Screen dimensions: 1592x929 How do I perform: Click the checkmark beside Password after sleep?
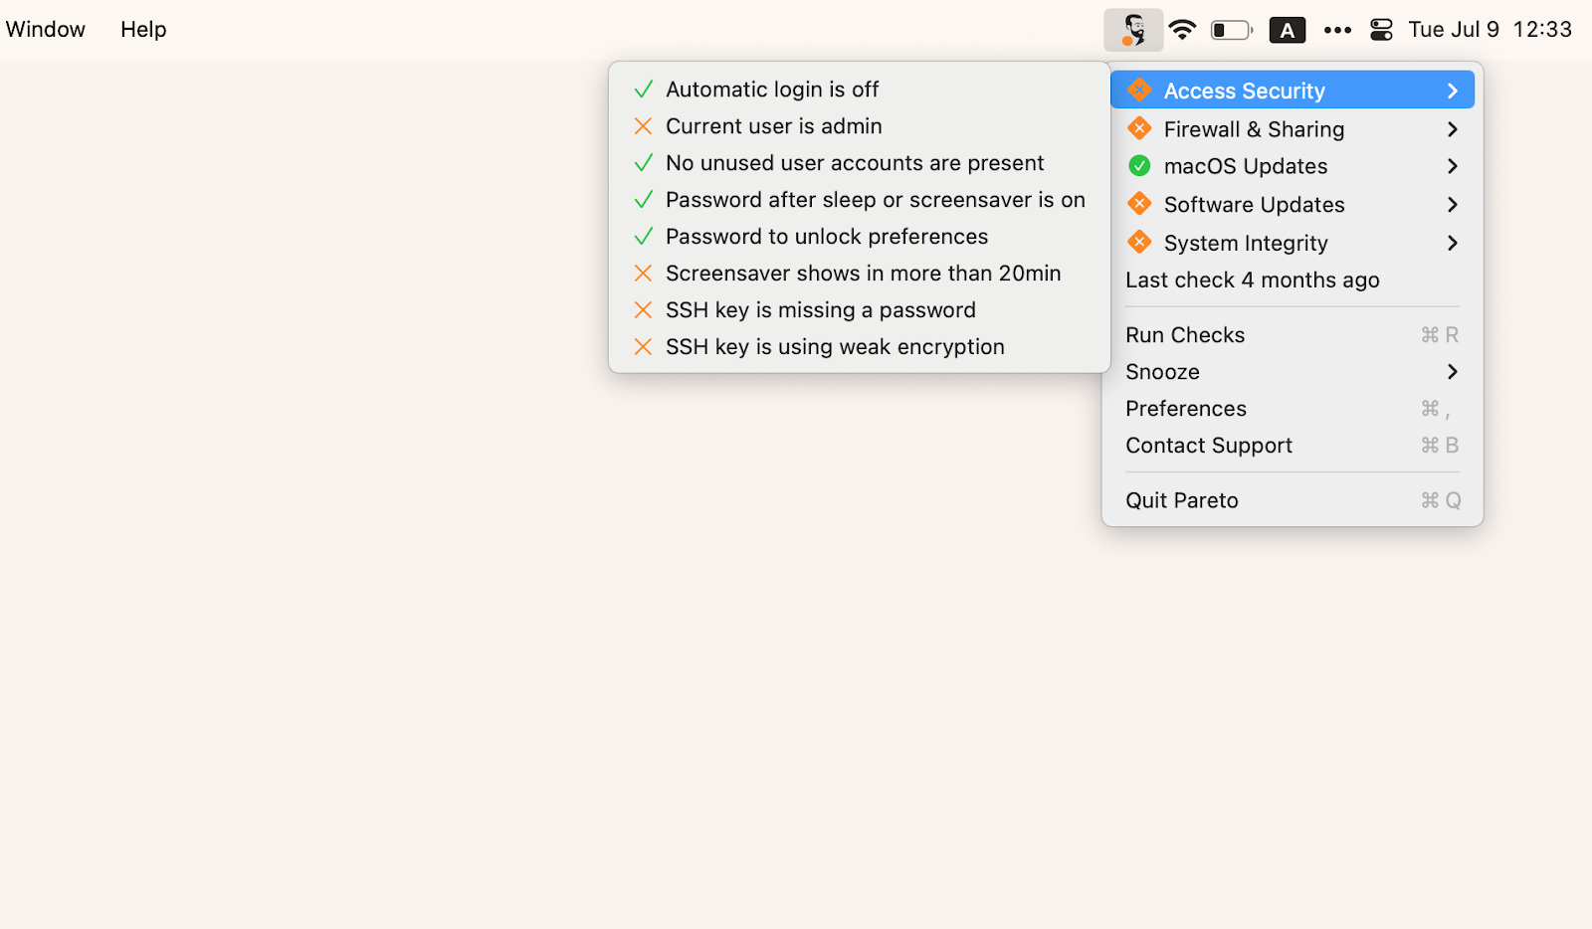[x=644, y=200]
